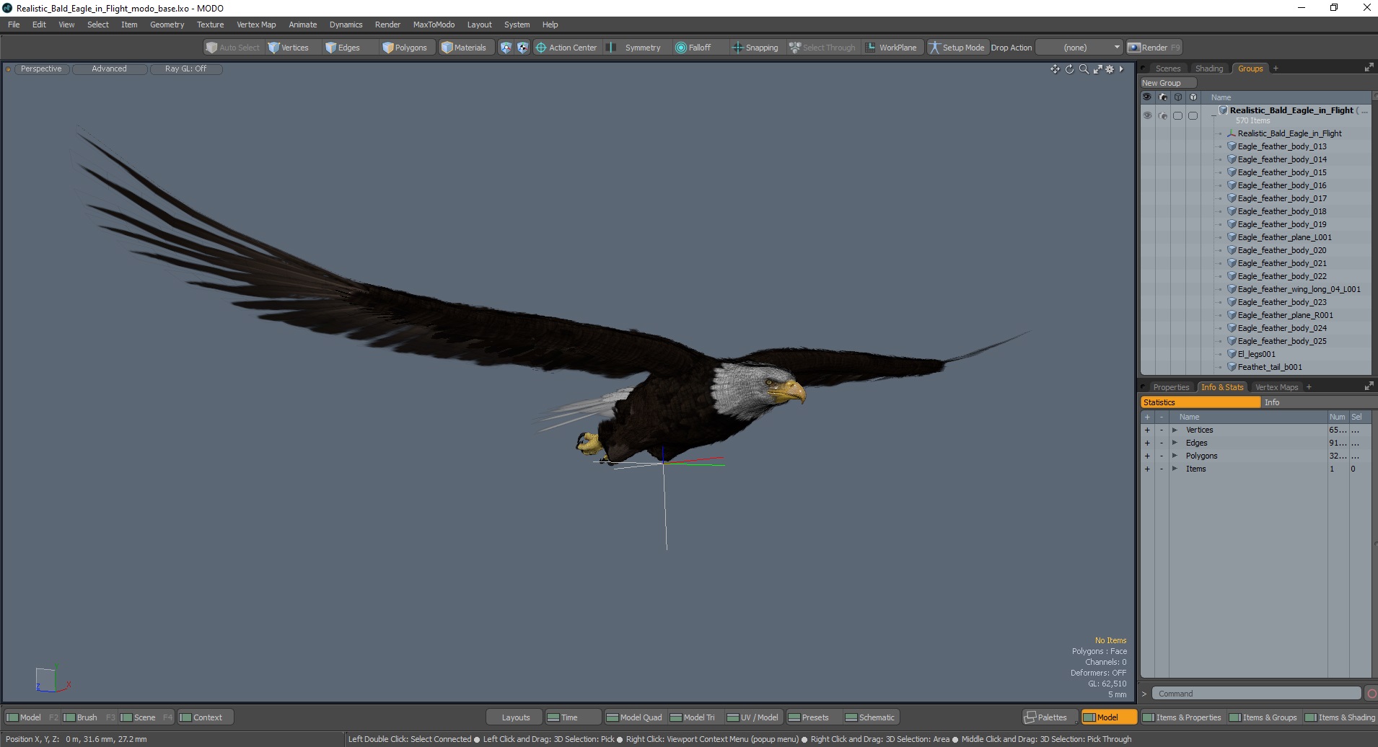Image resolution: width=1378 pixels, height=747 pixels.
Task: Toggle render camera icon of eagle group
Action: click(1162, 115)
